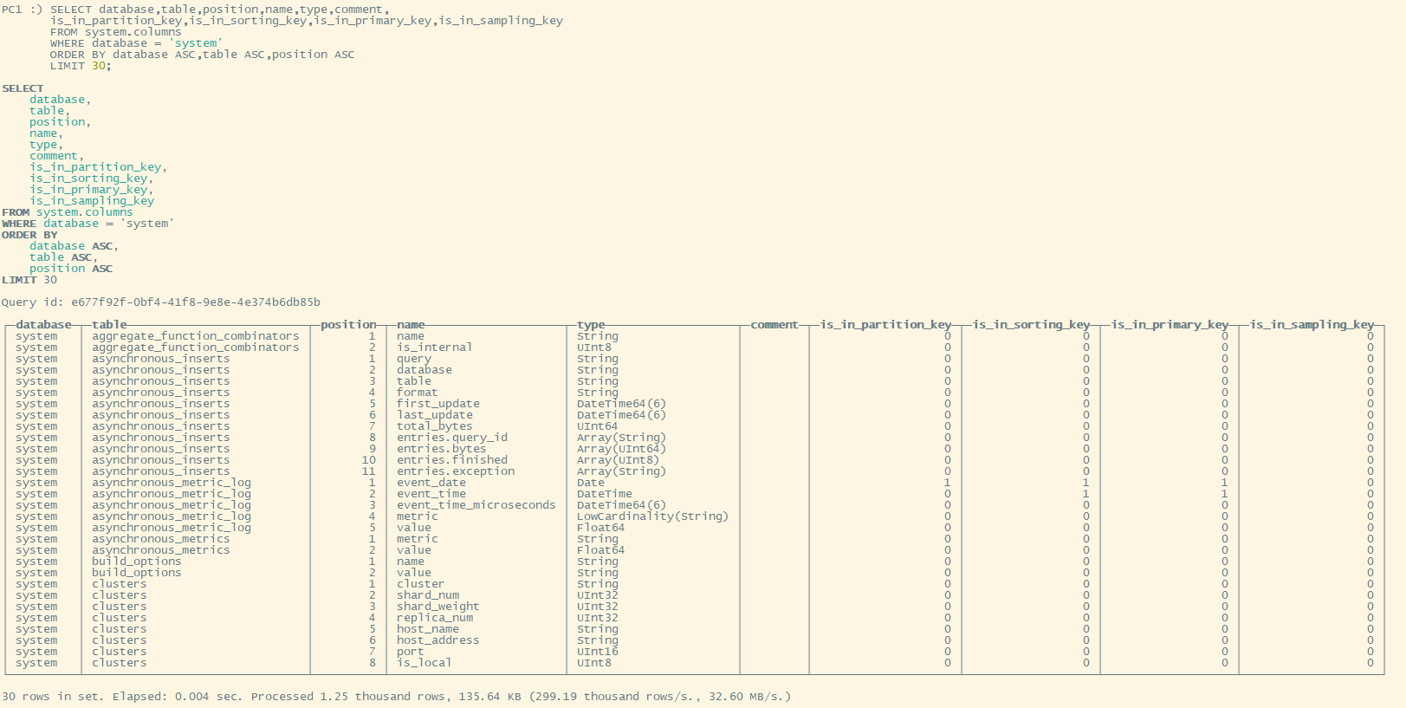The image size is (1406, 708).
Task: Select the 'last_update' name cell
Action: tap(435, 415)
